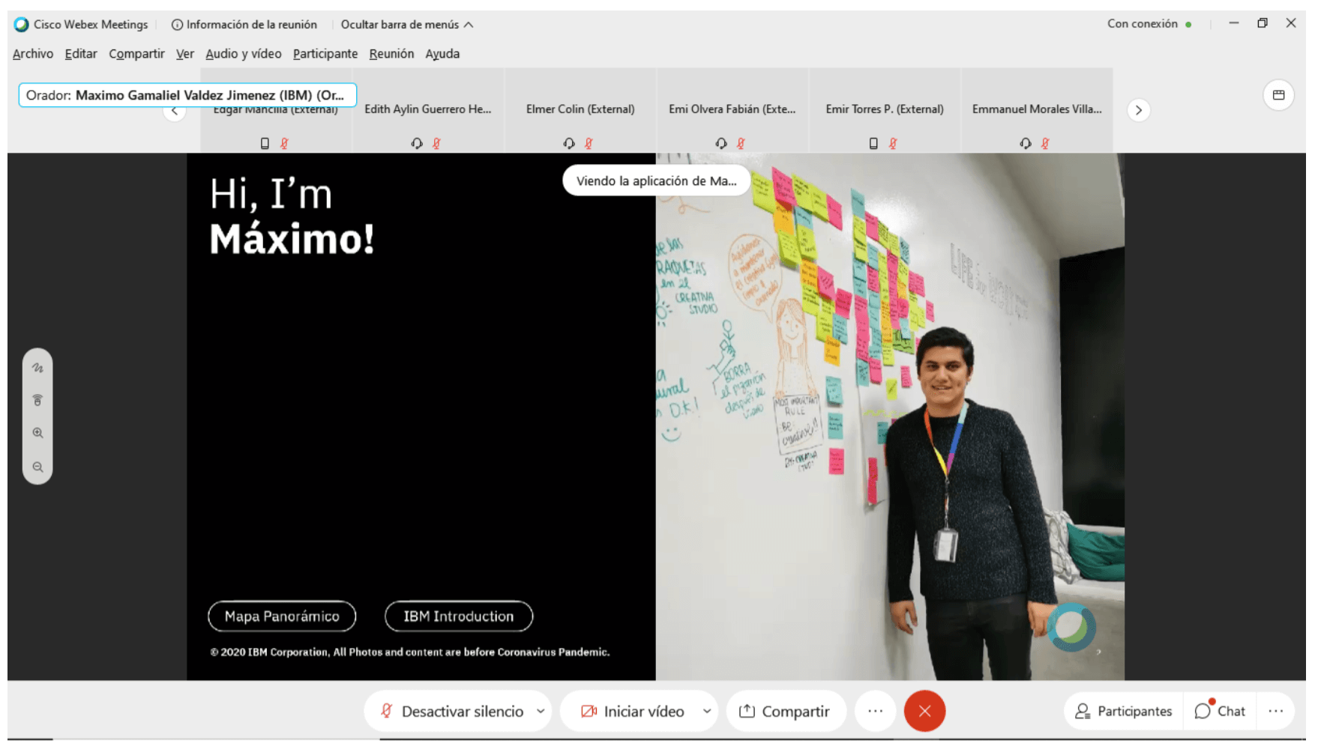
Task: Open panel options ellipsis right of Chat
Action: 1275,712
